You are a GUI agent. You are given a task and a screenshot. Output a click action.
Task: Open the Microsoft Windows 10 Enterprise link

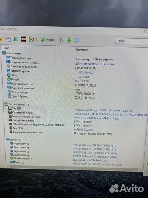[x=95, y=64]
